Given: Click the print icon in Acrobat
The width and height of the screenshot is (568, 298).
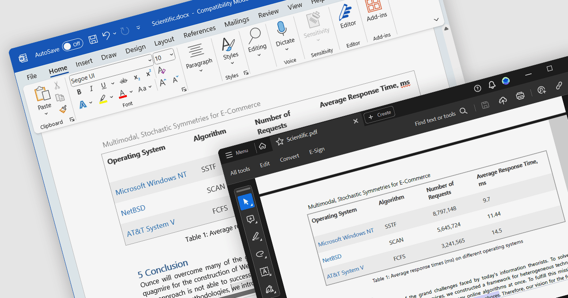Looking at the screenshot, I should coord(520,95).
